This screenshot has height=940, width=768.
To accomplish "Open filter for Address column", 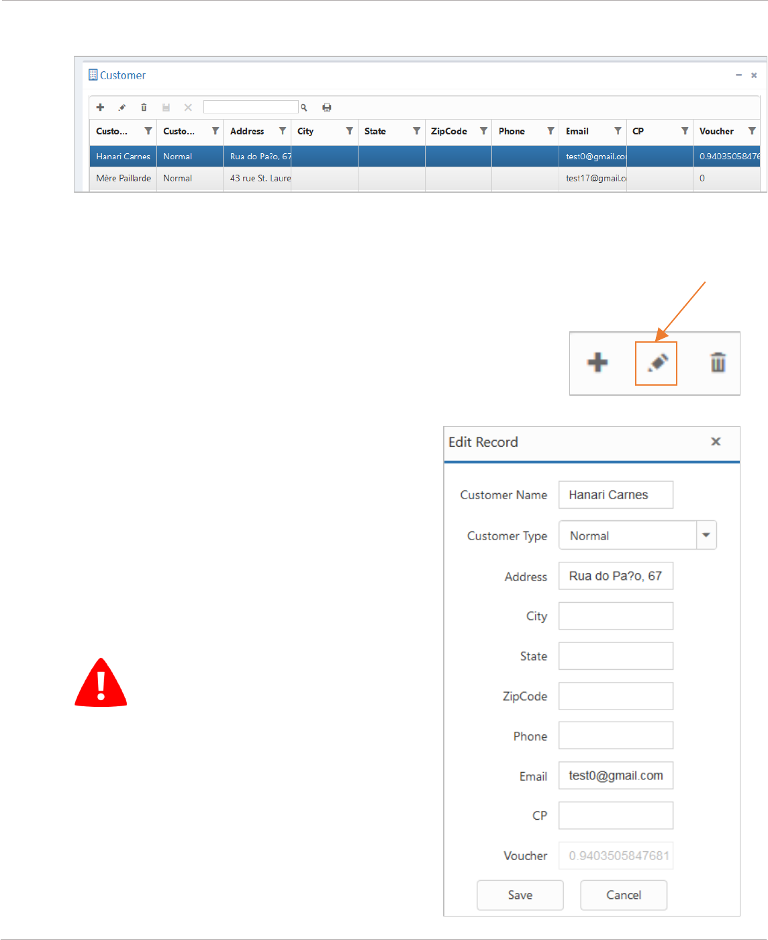I will pyautogui.click(x=283, y=131).
